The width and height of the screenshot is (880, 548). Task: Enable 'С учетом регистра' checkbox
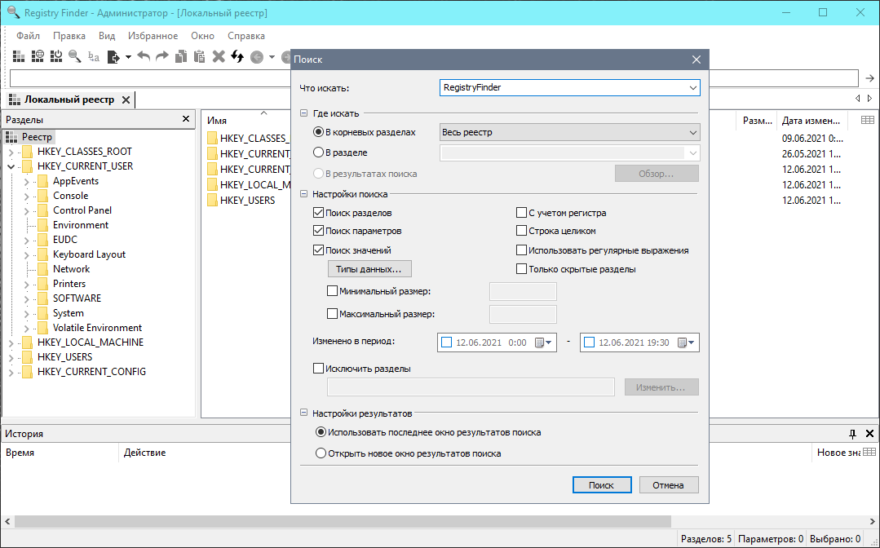522,213
